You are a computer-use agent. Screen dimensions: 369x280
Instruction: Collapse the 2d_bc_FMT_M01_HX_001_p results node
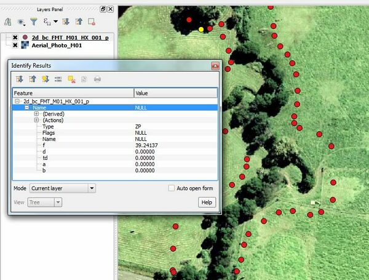17,101
